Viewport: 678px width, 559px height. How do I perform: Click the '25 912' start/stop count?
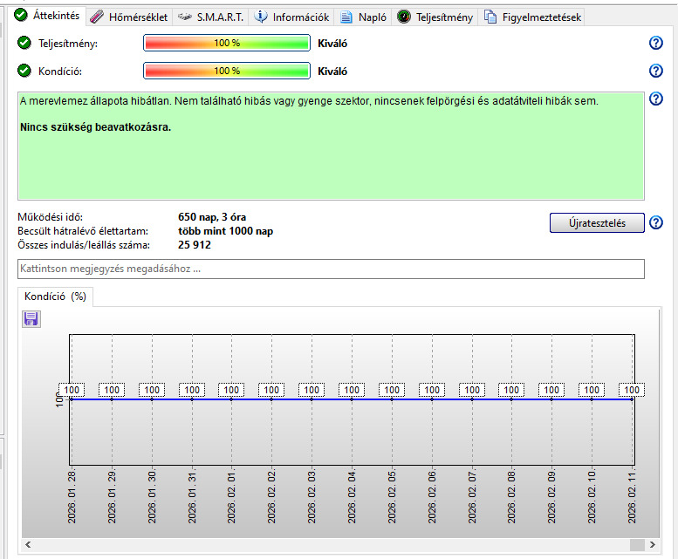194,245
